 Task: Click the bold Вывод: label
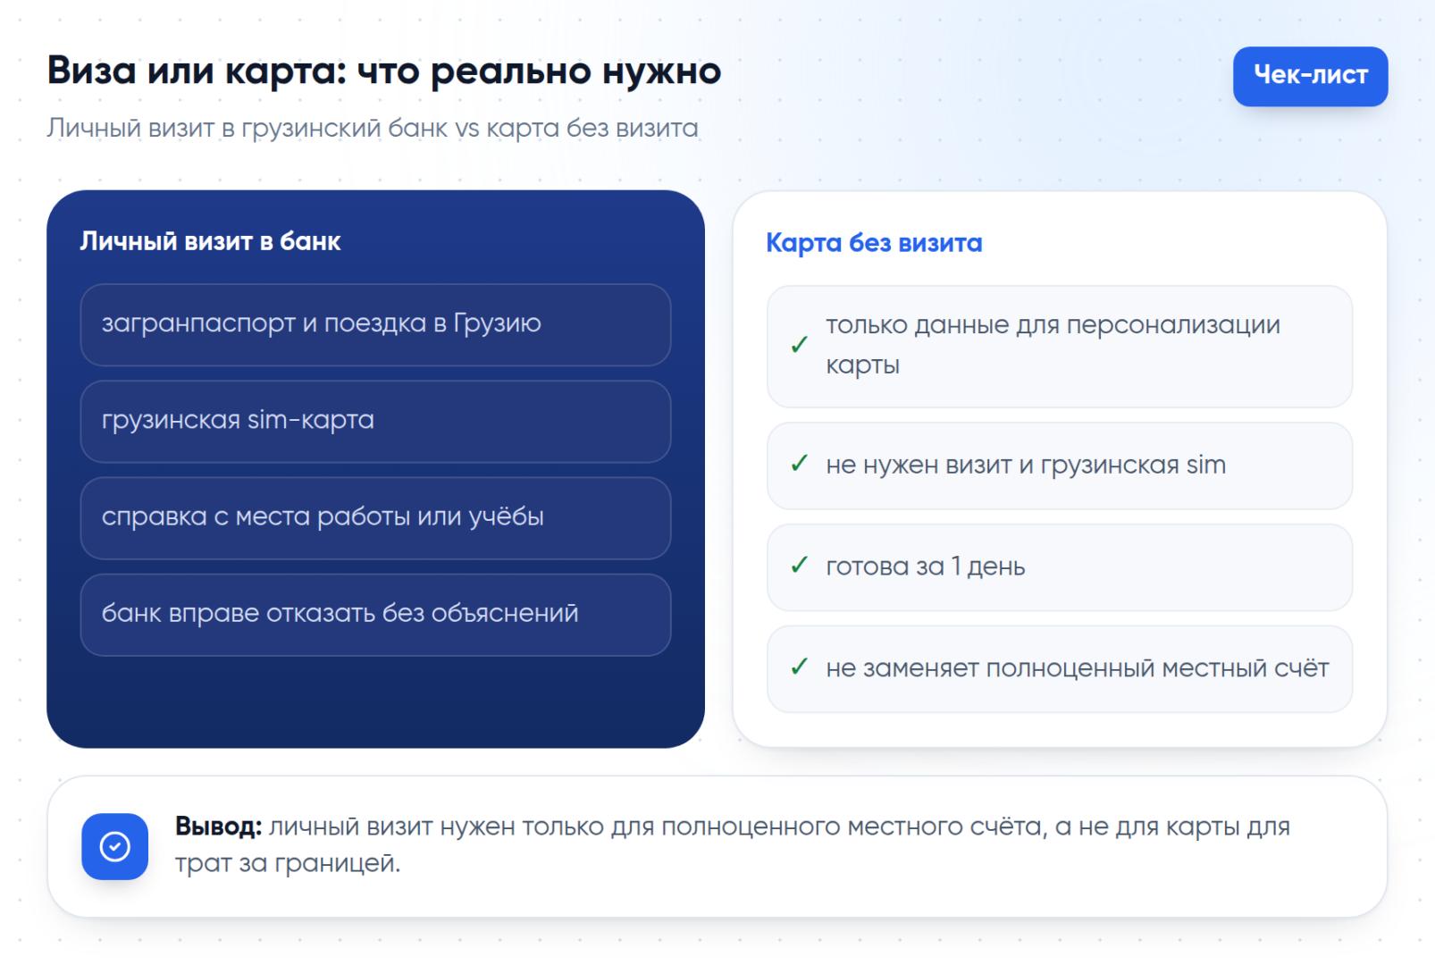(x=218, y=827)
